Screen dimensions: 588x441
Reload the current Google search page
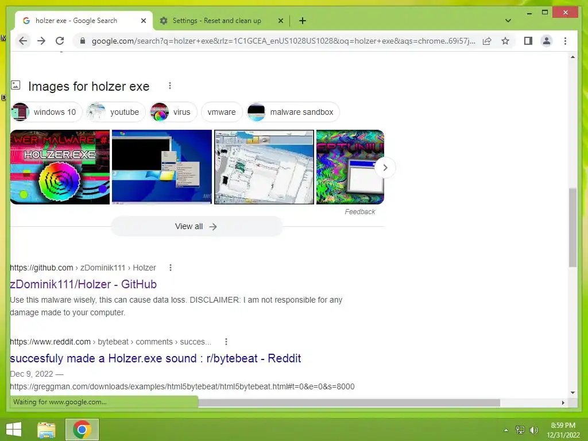click(x=60, y=41)
